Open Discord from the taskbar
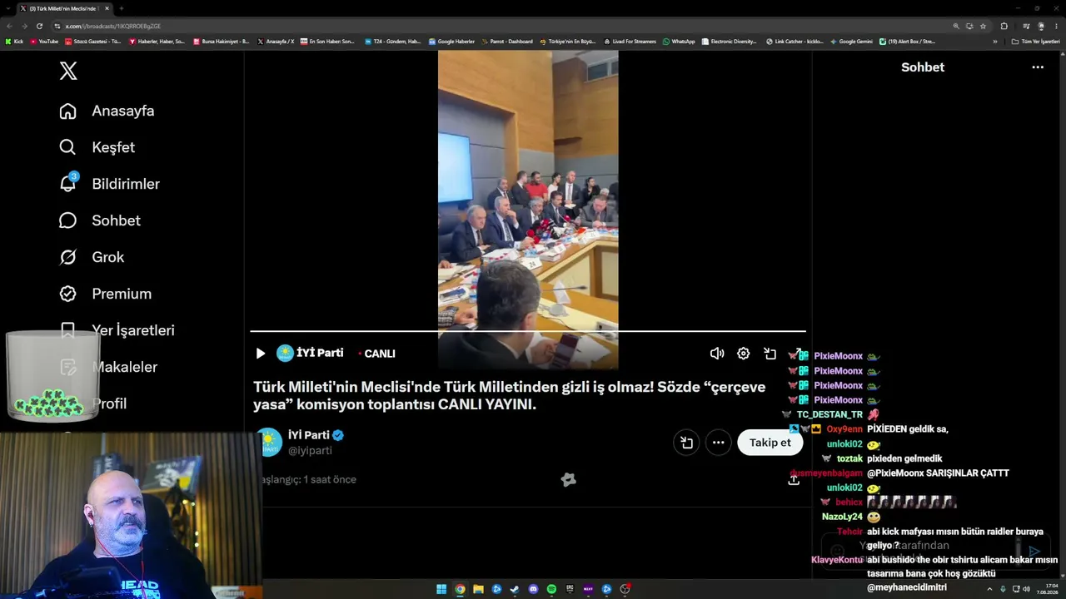Image resolution: width=1066 pixels, height=599 pixels. 533,589
